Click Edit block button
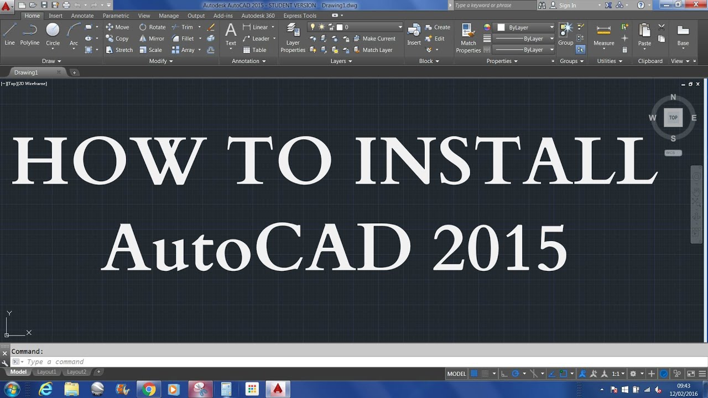The height and width of the screenshot is (398, 708). 435,39
